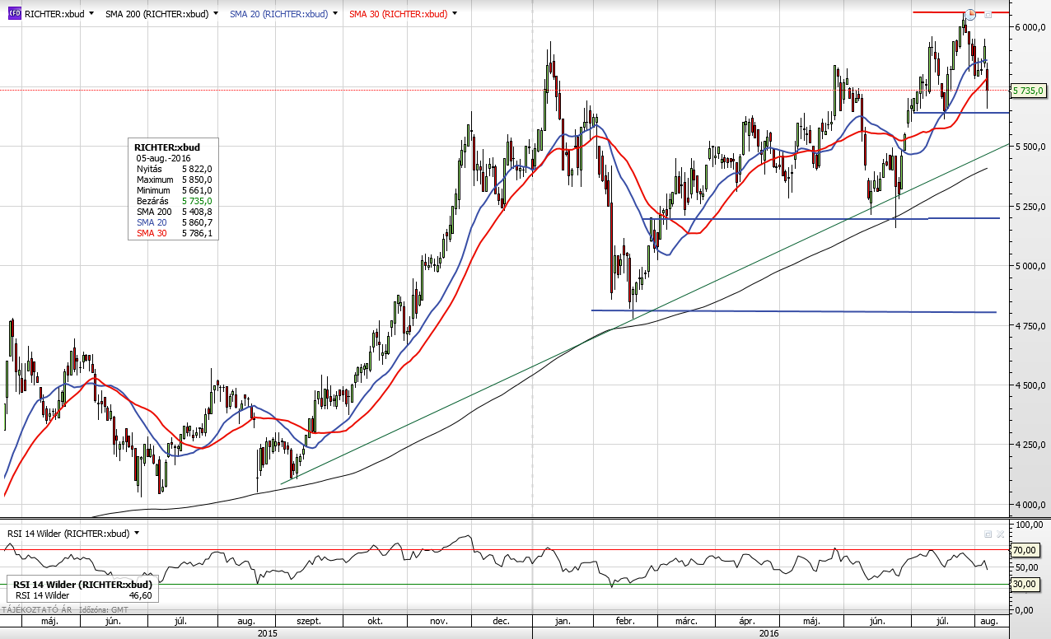1051x639 pixels.
Task: Click the szept. month label on time axis
Action: click(x=308, y=622)
